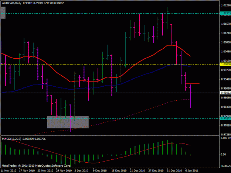Click the 0.97610 price axis value
Image resolution: width=231 pixels, height=173 pixels.
click(226, 125)
